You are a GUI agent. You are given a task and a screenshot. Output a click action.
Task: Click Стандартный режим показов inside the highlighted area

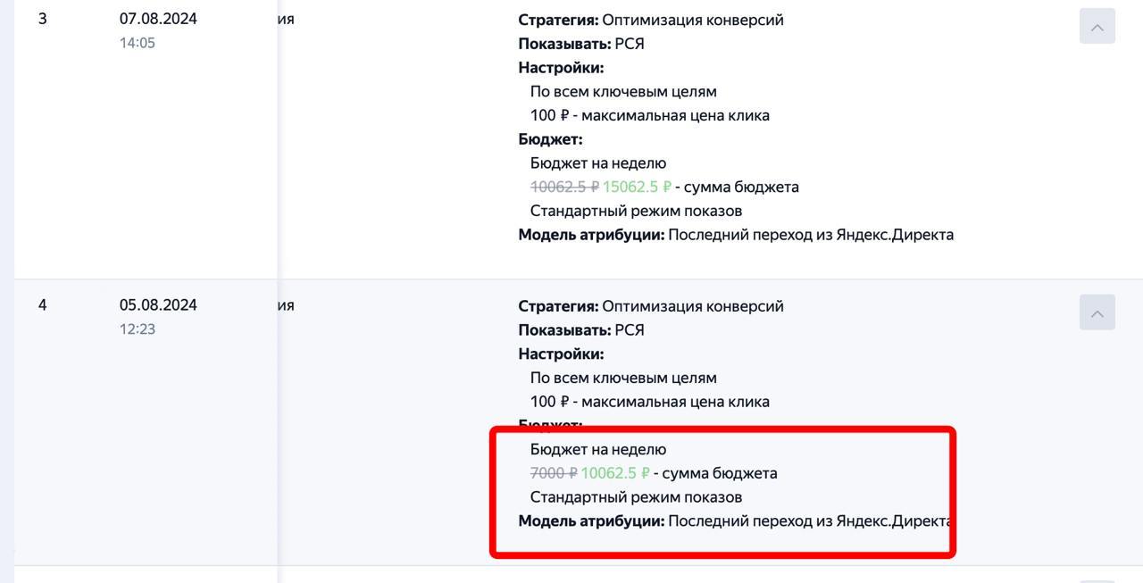point(637,496)
